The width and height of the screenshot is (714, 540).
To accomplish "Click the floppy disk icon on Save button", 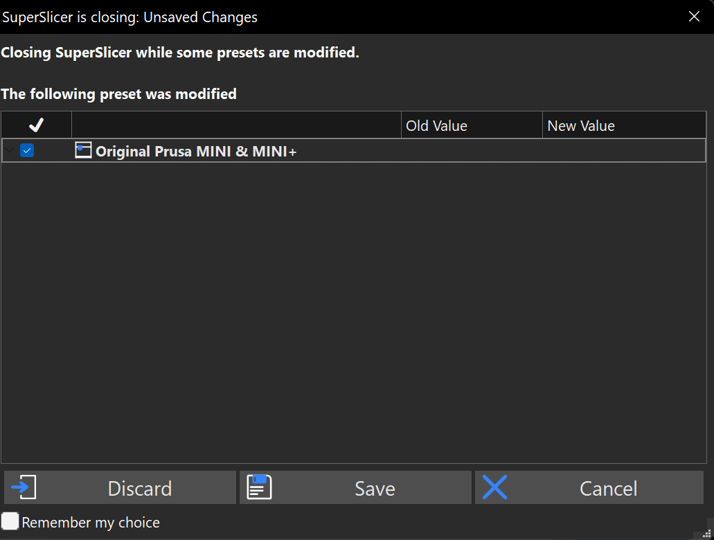I will pyautogui.click(x=258, y=487).
